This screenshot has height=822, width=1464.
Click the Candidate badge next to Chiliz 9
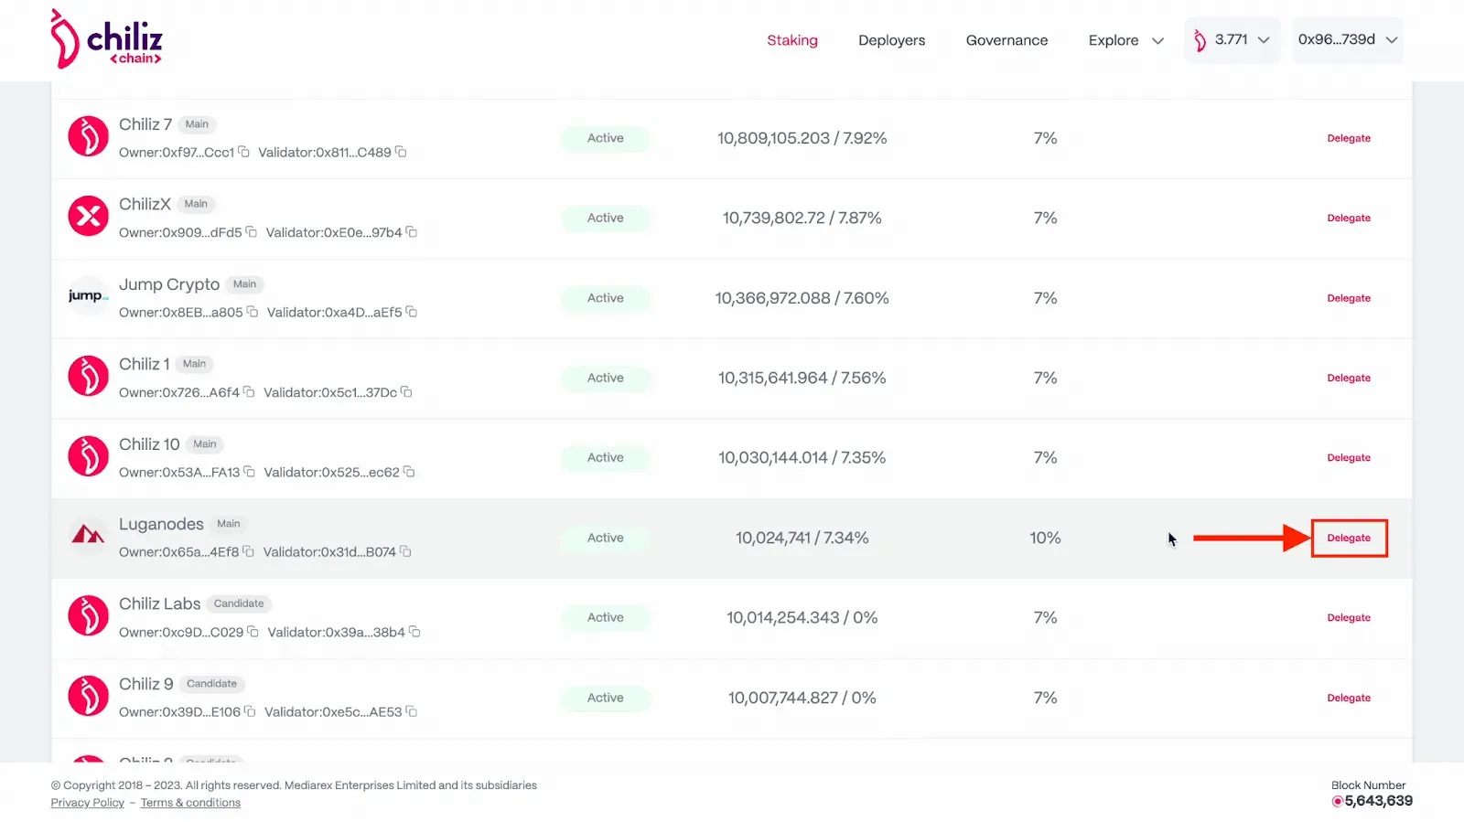click(x=211, y=684)
